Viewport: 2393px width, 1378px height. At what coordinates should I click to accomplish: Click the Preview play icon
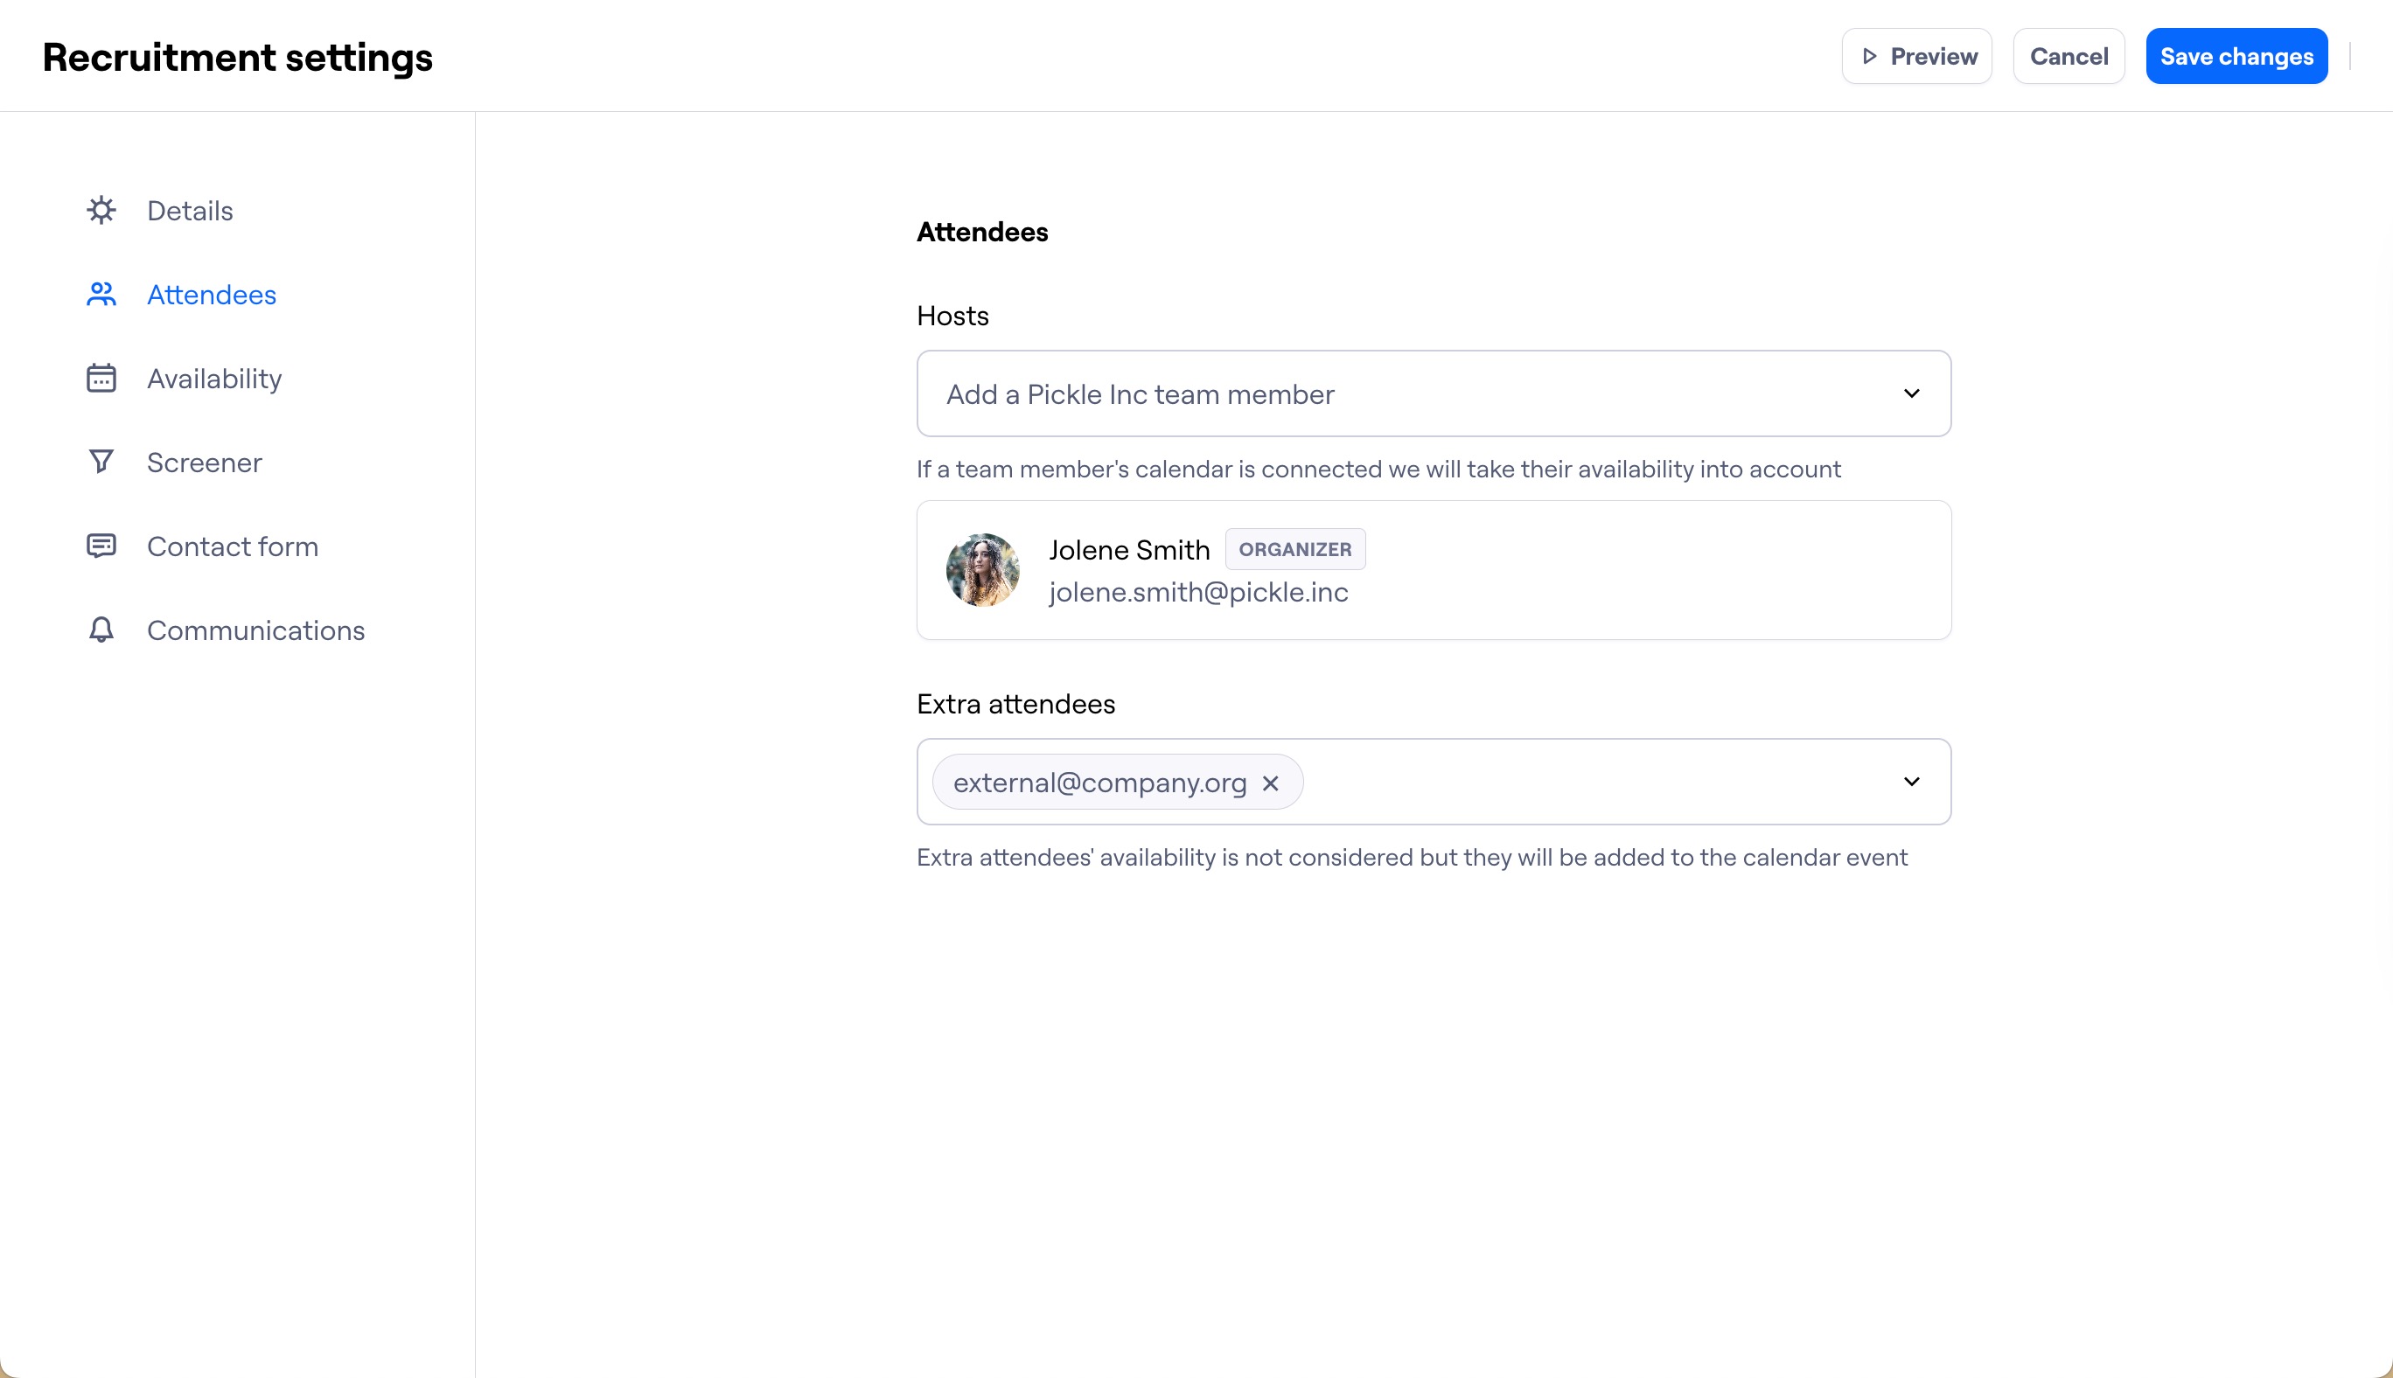coord(1872,56)
